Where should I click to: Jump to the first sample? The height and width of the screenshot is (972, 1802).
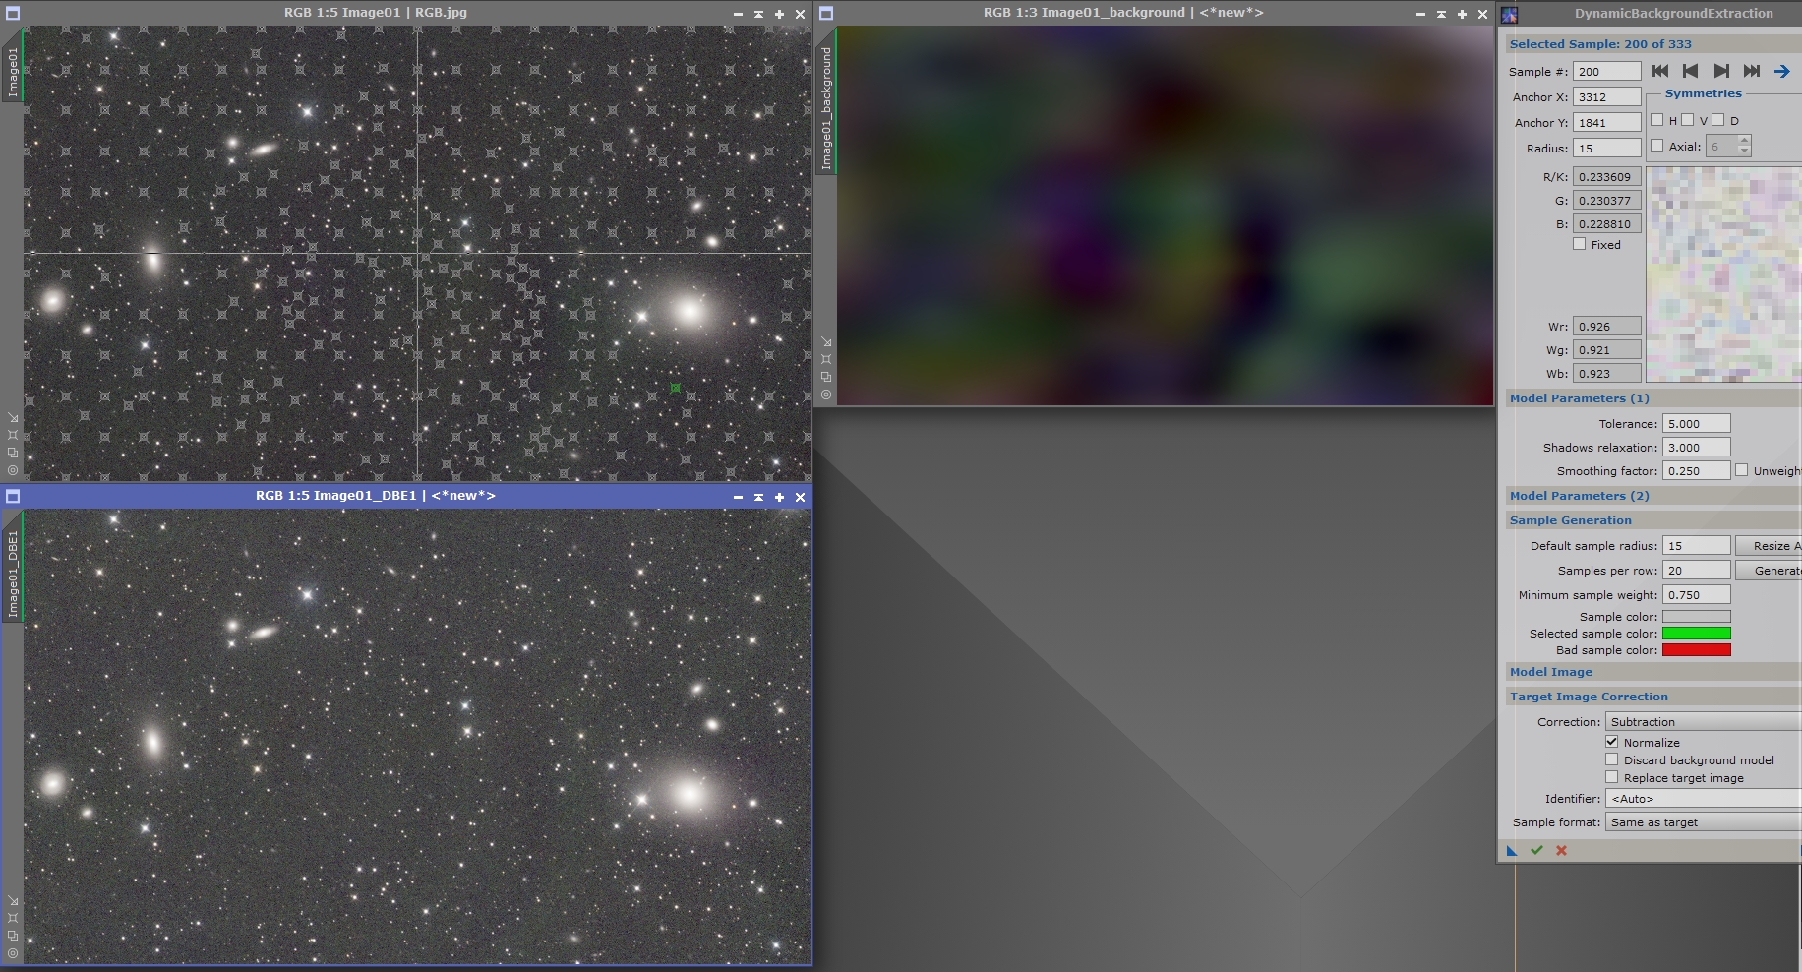[x=1660, y=71]
